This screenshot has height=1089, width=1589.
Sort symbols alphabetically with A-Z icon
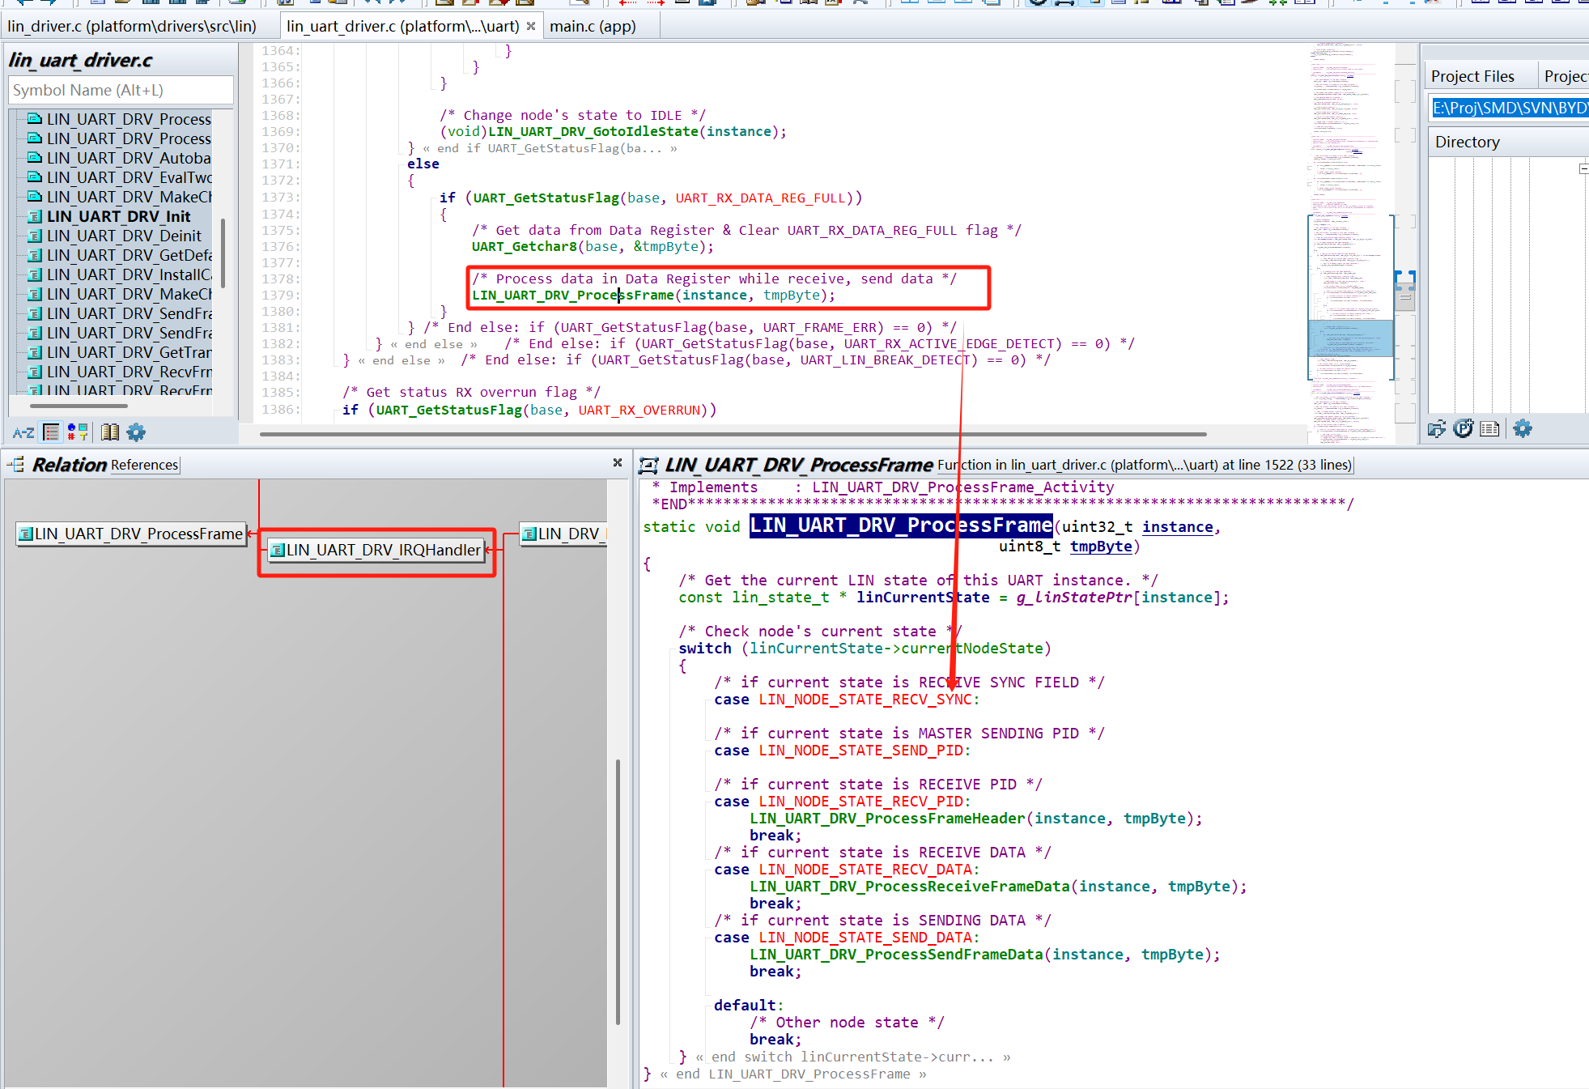23,432
